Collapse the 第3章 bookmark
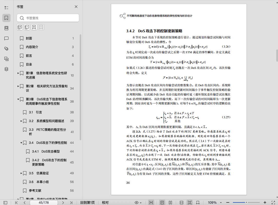The height and width of the screenshot is (205, 278). coord(18,99)
